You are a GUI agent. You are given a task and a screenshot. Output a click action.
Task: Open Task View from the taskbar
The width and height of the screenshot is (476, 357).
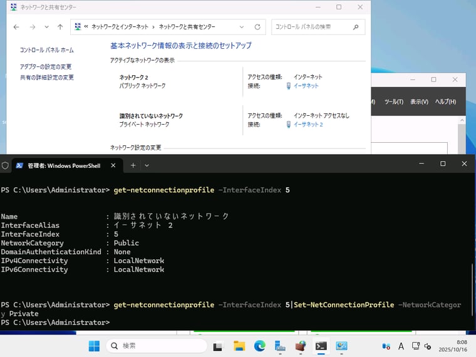click(217, 346)
